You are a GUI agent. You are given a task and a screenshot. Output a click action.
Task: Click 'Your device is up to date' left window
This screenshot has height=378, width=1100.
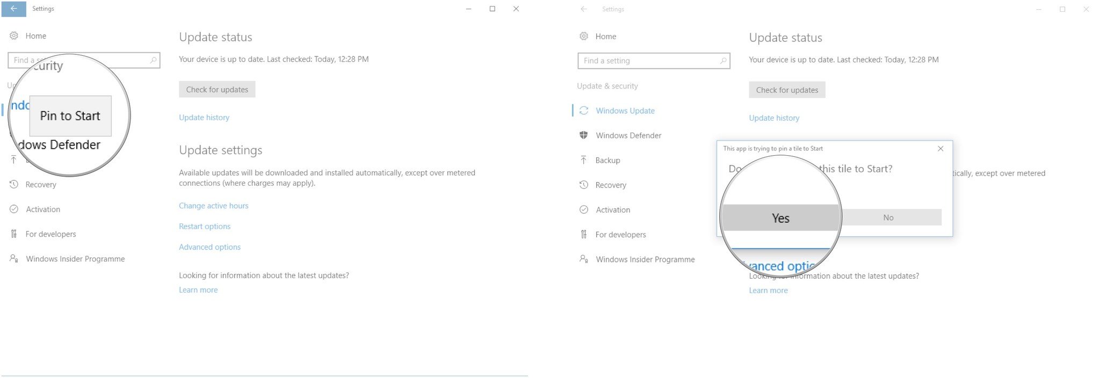[x=274, y=59]
